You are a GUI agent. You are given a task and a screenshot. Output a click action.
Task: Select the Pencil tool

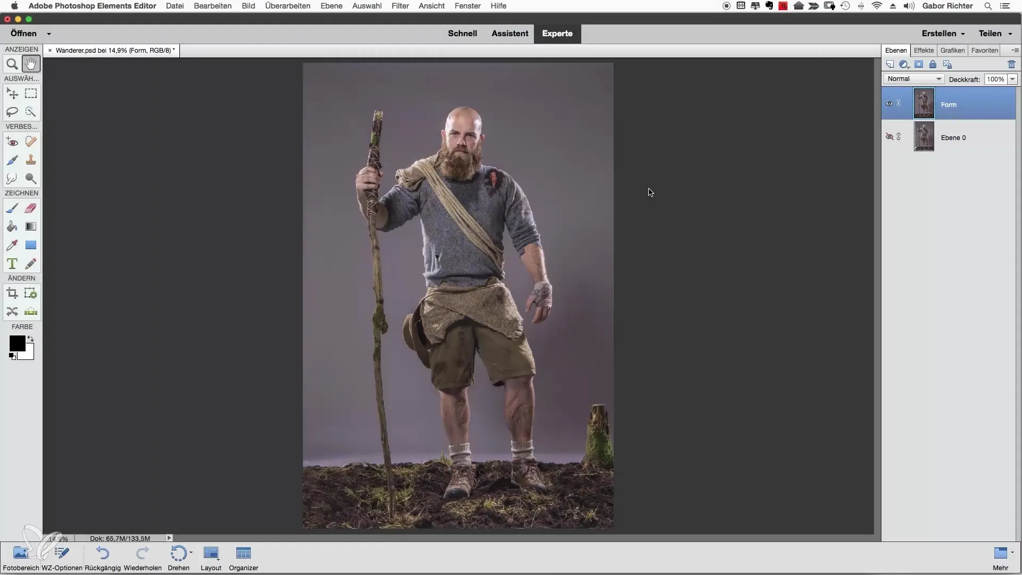click(31, 264)
